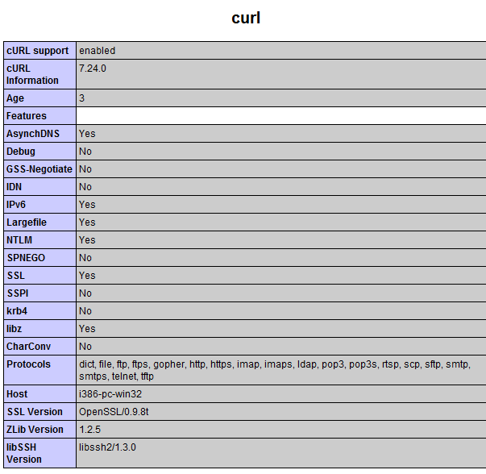The height and width of the screenshot is (474, 486).
Task: Click the 'No' value beside GSS-Negotiate
Action: 85,169
